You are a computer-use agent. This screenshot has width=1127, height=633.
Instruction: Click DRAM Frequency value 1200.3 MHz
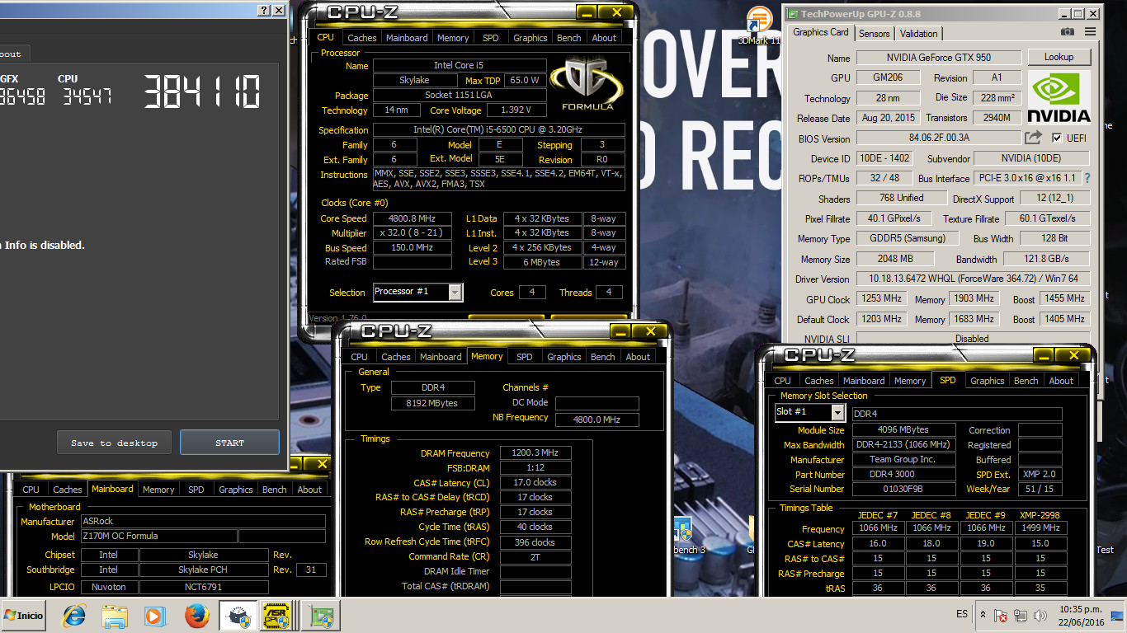pyautogui.click(x=535, y=453)
